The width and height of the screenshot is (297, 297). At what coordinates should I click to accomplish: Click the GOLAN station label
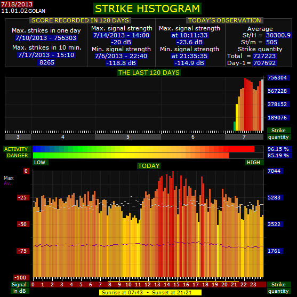[37, 11]
